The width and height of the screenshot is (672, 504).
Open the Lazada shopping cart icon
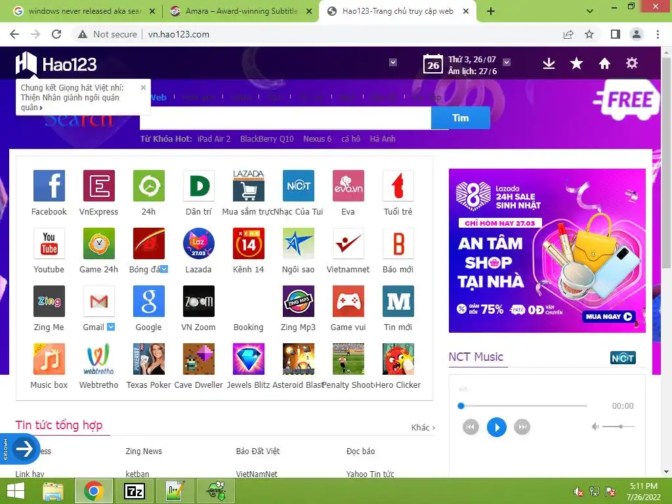tap(249, 186)
